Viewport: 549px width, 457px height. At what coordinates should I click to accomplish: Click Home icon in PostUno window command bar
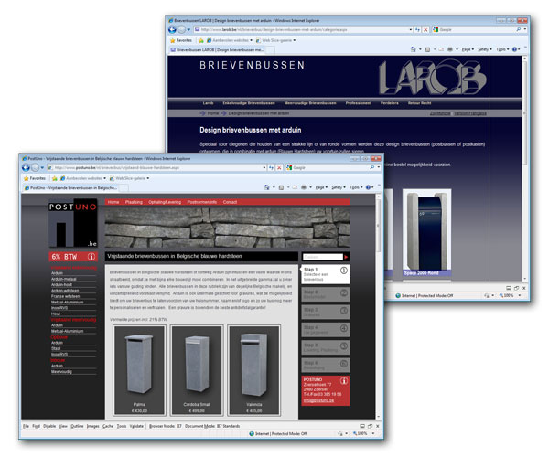click(x=267, y=187)
